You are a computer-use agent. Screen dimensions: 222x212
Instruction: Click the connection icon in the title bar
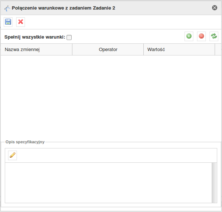click(x=7, y=8)
